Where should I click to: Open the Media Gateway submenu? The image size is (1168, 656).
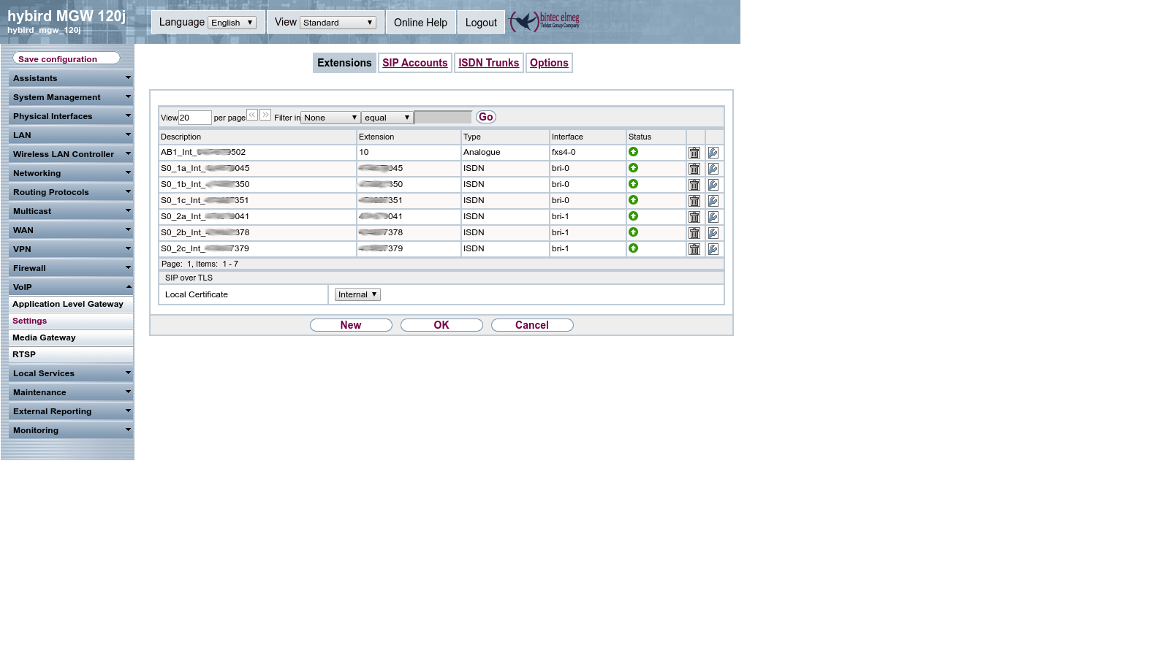click(x=71, y=337)
